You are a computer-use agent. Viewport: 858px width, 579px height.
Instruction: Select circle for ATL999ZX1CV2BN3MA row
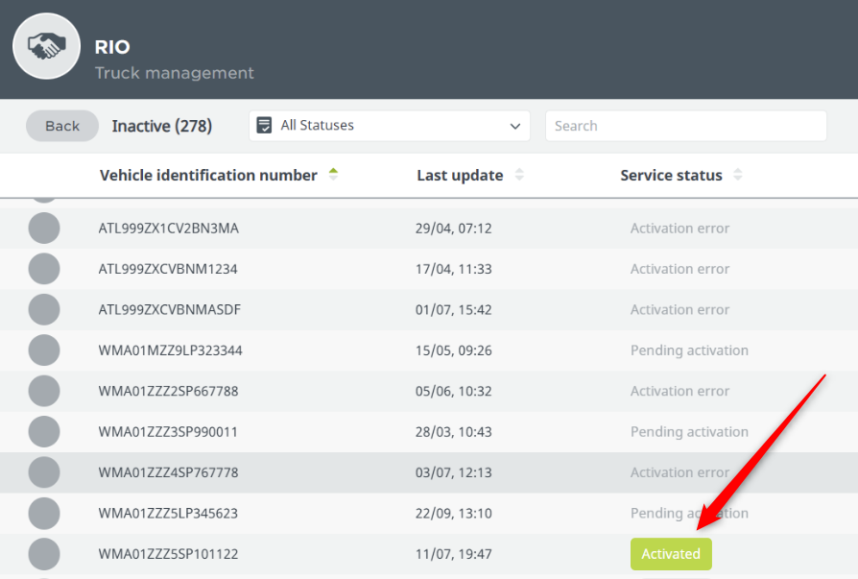pyautogui.click(x=44, y=229)
